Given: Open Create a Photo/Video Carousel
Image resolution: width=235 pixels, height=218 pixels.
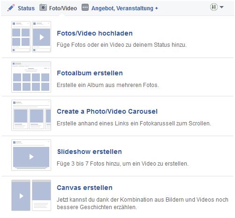Looking at the screenshot, I should pos(107,111).
